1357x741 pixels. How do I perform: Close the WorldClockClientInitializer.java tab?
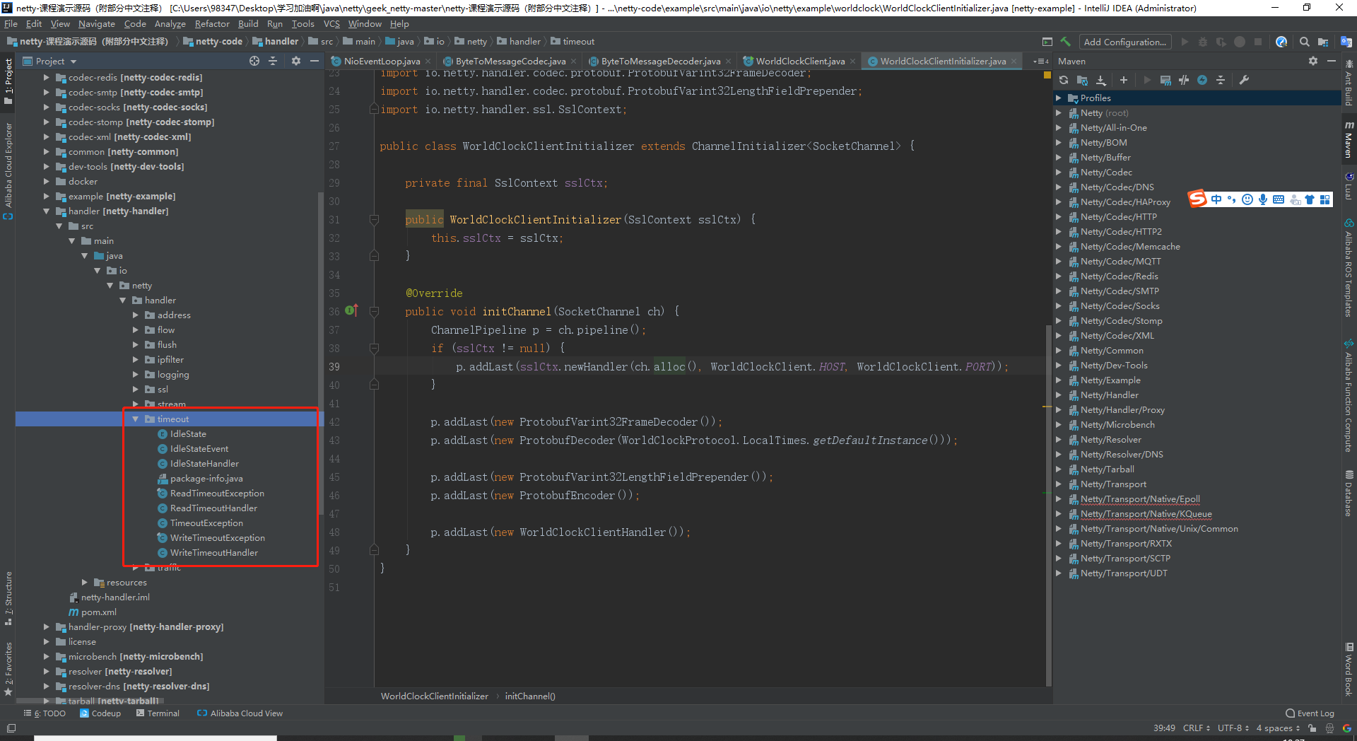[x=1014, y=62]
